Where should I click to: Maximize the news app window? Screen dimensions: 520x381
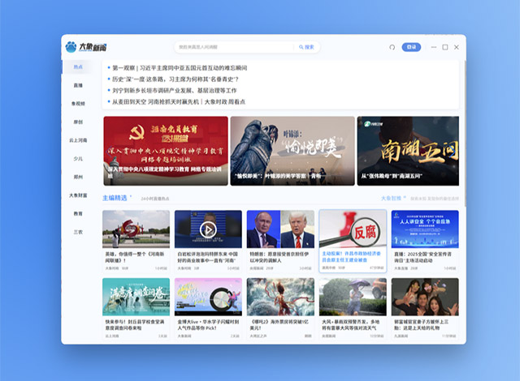pyautogui.click(x=445, y=47)
